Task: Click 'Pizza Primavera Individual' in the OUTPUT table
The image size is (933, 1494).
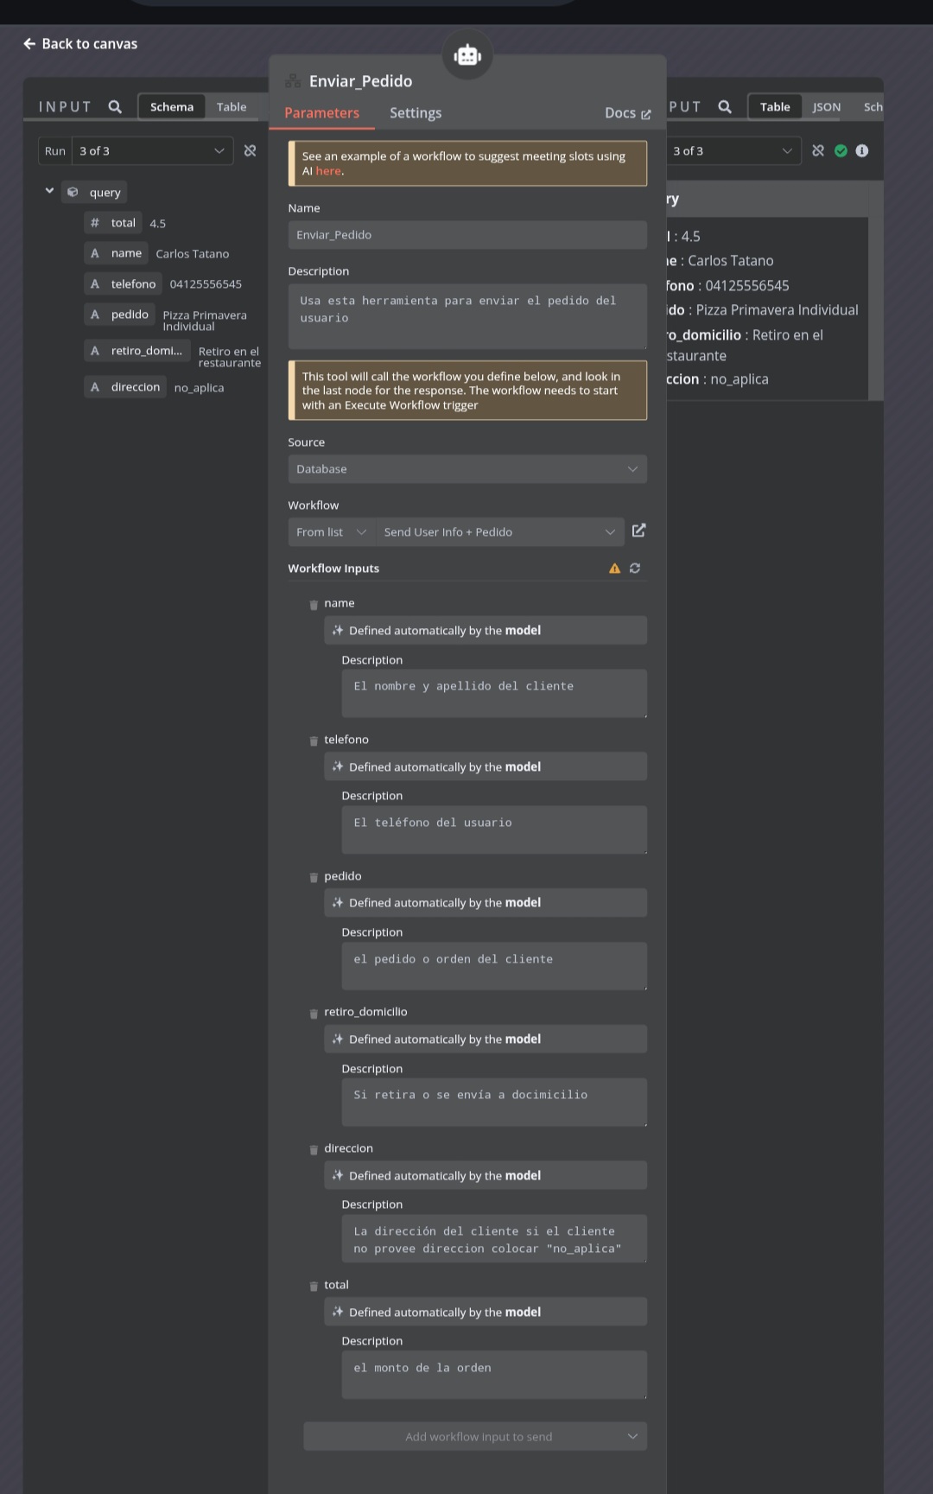Action: click(777, 310)
